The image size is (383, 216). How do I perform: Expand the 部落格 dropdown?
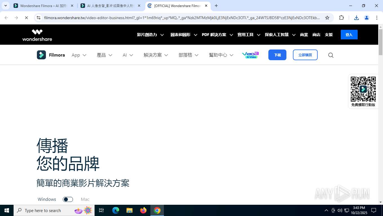click(188, 55)
